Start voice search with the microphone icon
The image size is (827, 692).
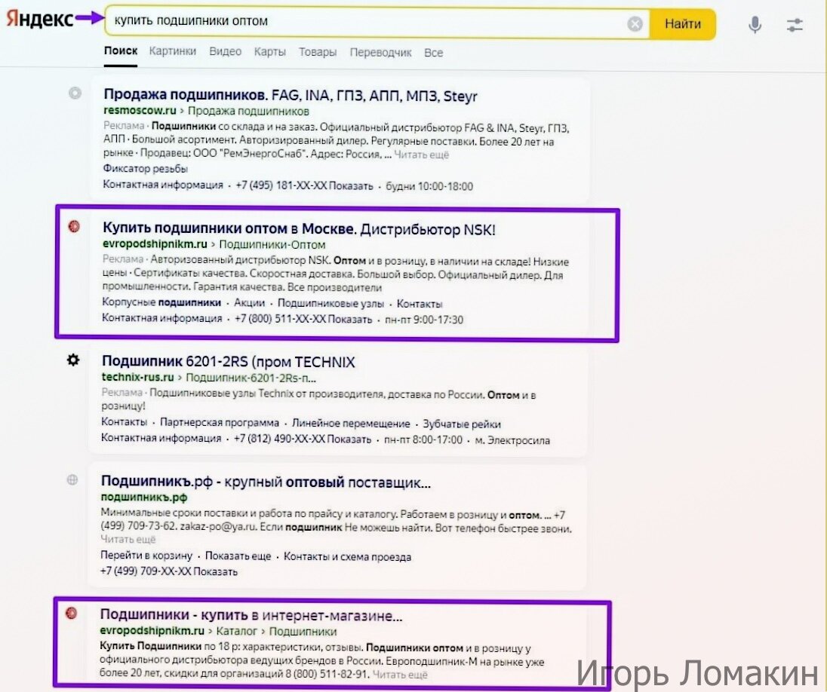coord(755,24)
